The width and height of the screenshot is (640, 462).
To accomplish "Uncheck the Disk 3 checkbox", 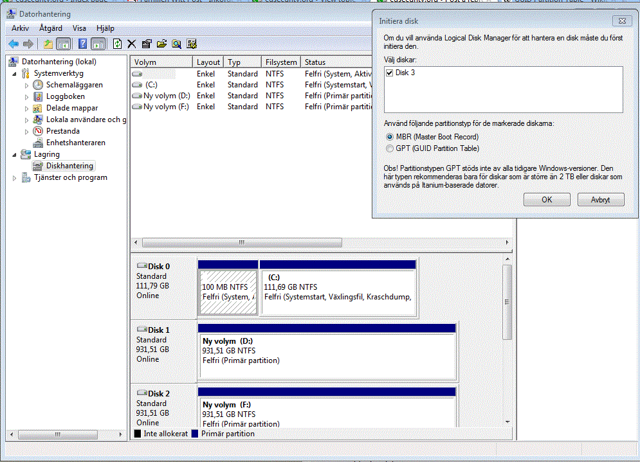I will (389, 73).
